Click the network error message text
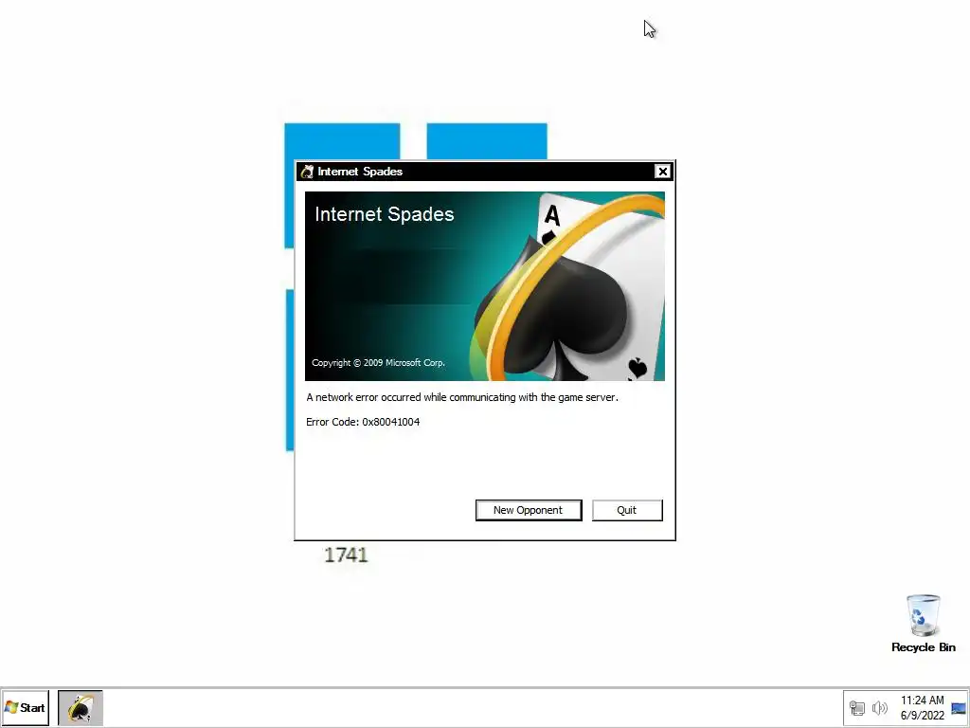 point(462,397)
